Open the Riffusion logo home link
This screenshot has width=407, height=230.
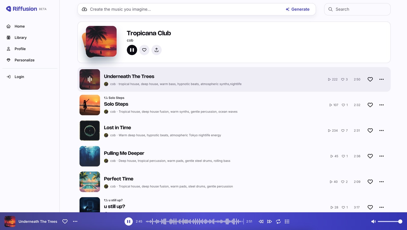pos(22,9)
